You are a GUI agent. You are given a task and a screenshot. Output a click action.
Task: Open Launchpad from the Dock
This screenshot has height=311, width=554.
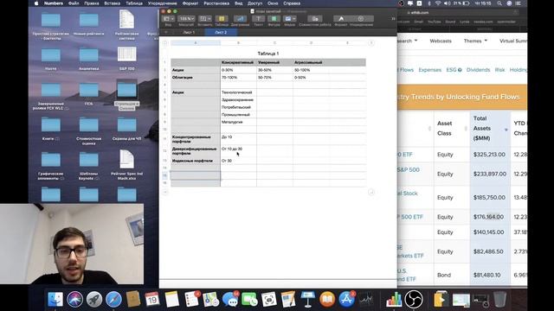(x=94, y=300)
